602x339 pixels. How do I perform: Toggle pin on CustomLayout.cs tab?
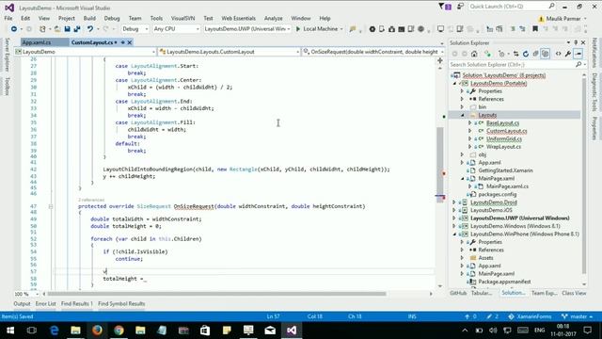[x=123, y=42]
